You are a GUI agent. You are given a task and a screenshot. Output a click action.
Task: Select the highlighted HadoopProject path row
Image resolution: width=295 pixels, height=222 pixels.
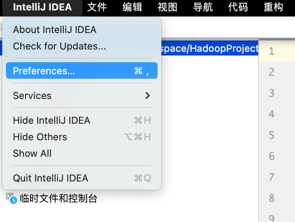pos(209,48)
